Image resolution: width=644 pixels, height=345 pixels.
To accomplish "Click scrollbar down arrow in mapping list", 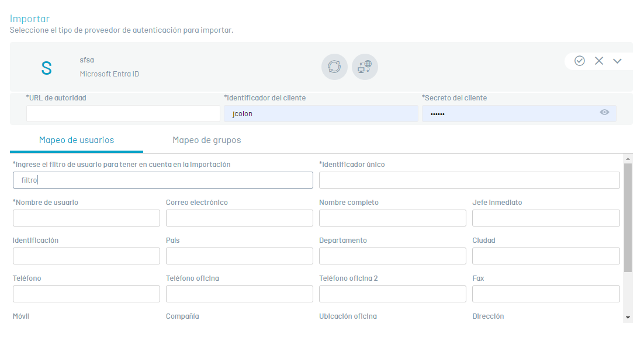I will (x=628, y=318).
